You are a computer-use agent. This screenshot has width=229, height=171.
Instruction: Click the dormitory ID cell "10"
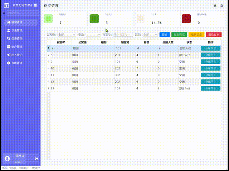[61, 68]
